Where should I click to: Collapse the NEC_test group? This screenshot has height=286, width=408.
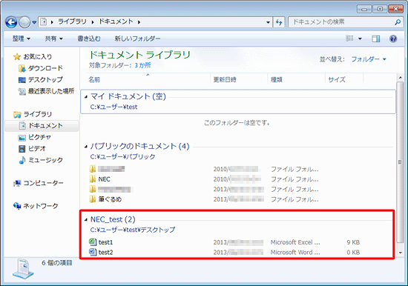tap(86, 220)
